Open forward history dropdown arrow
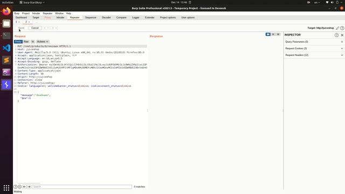This screenshot has width=345, height=194. click(x=56, y=28)
